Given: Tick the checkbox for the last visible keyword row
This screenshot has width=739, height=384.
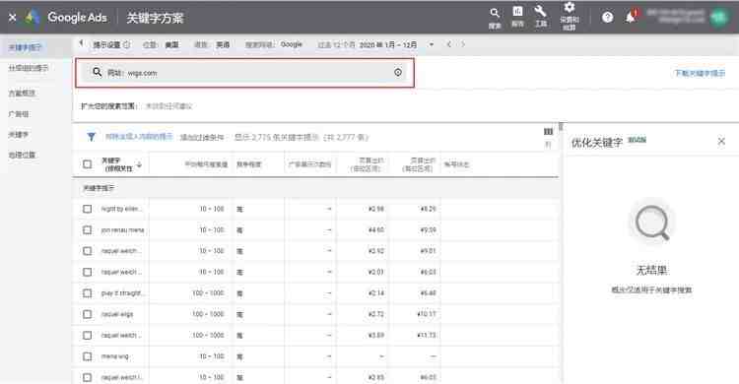Looking at the screenshot, I should tap(87, 377).
